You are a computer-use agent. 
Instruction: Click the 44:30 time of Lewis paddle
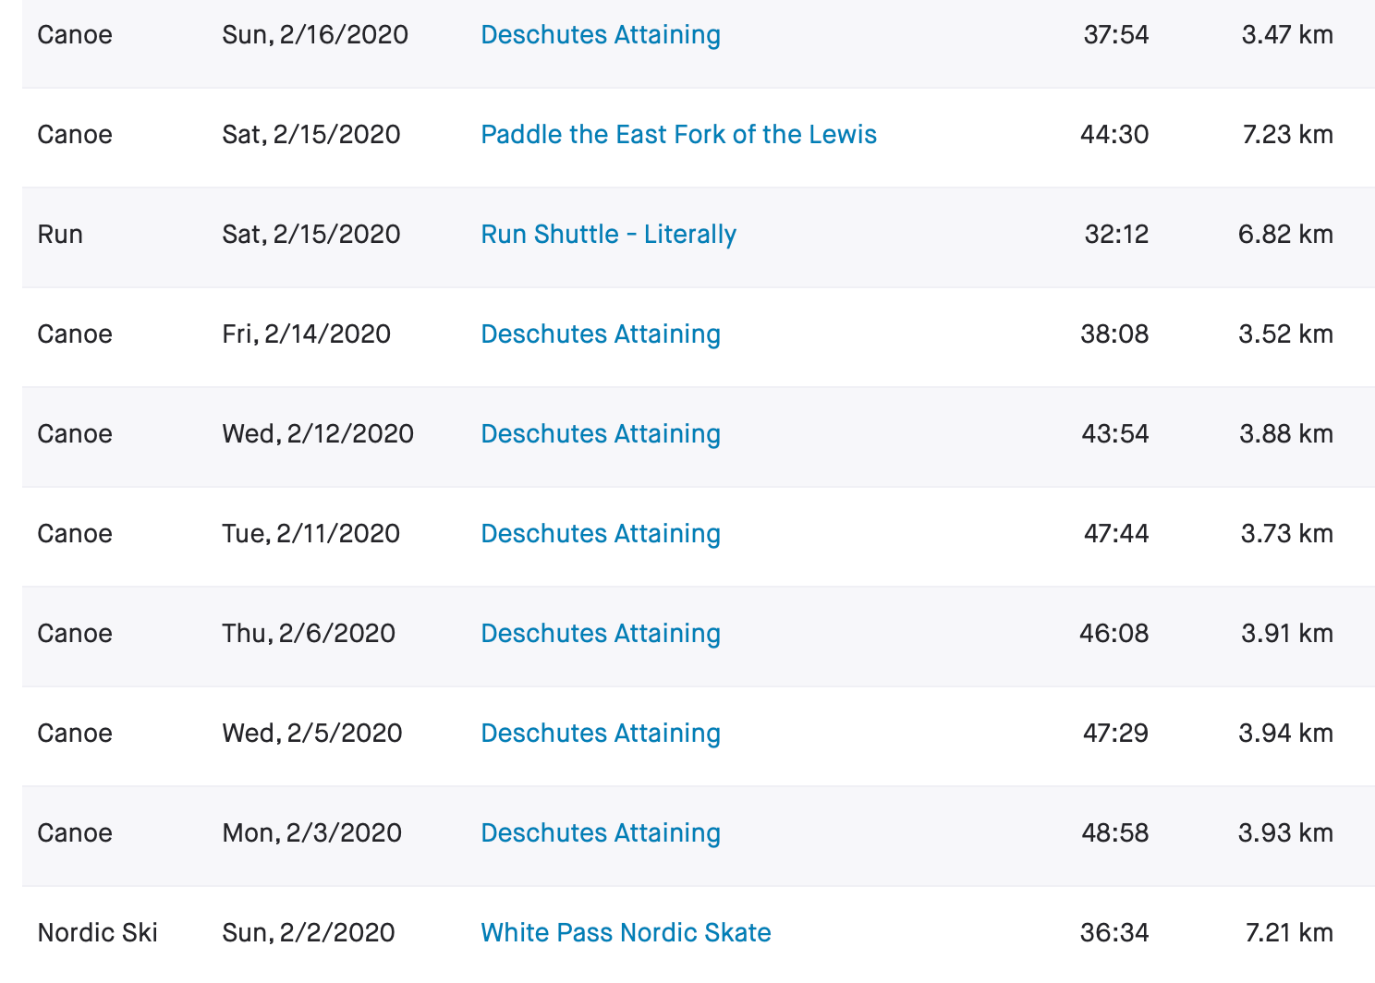pyautogui.click(x=1114, y=135)
